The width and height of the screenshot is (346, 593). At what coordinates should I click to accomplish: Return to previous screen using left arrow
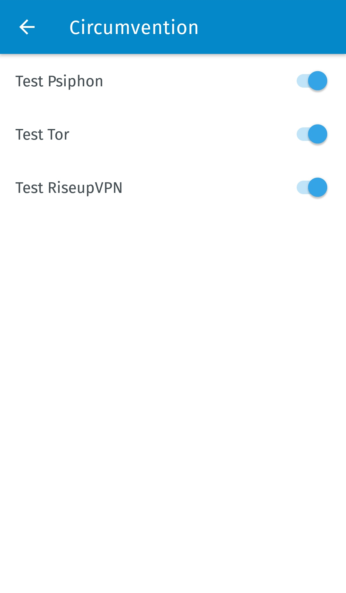27,27
